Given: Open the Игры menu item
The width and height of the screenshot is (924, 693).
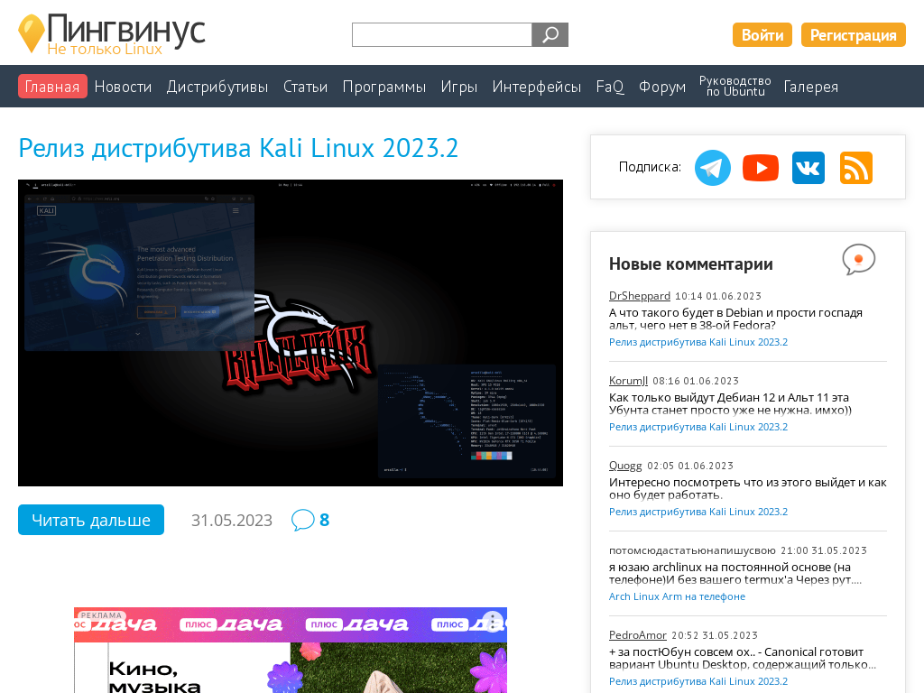Looking at the screenshot, I should pyautogui.click(x=459, y=87).
